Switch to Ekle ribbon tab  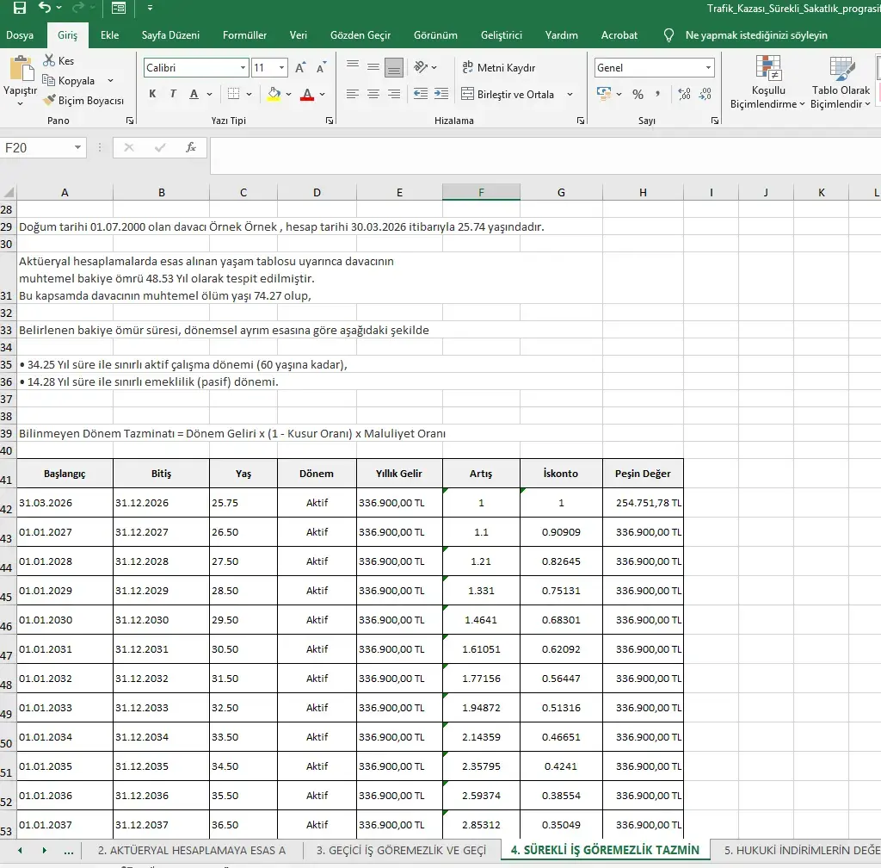coord(109,34)
